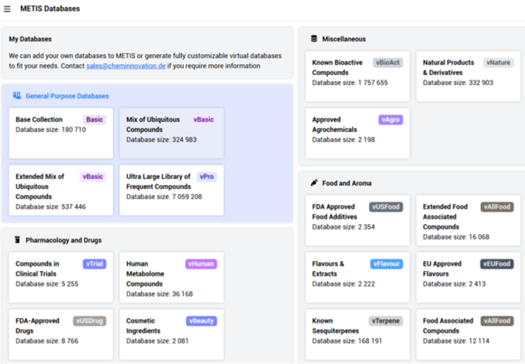Click 'Database size: 168 191' text
525x364 pixels.
tap(347, 341)
